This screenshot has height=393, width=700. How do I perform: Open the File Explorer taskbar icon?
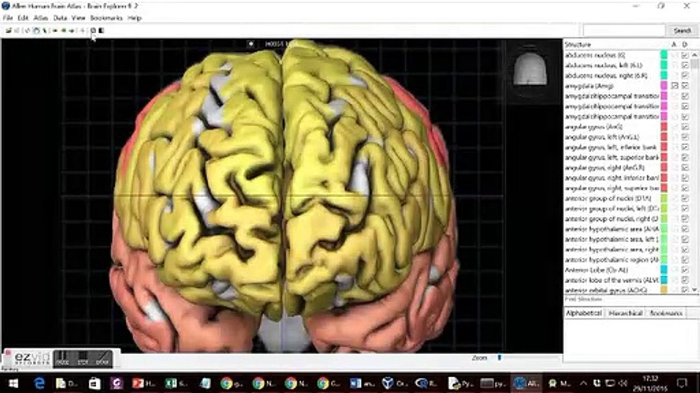click(x=67, y=383)
